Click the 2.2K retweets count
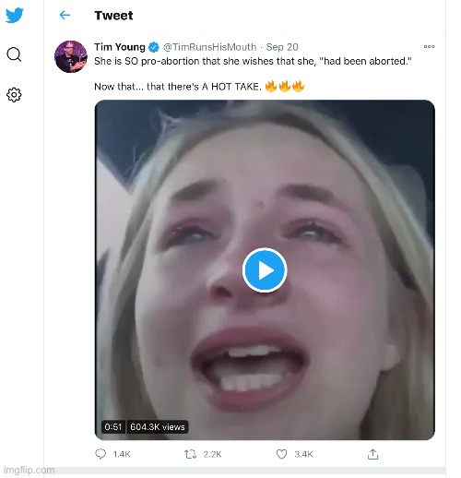Screen dimensions: 461x478 click(212, 454)
